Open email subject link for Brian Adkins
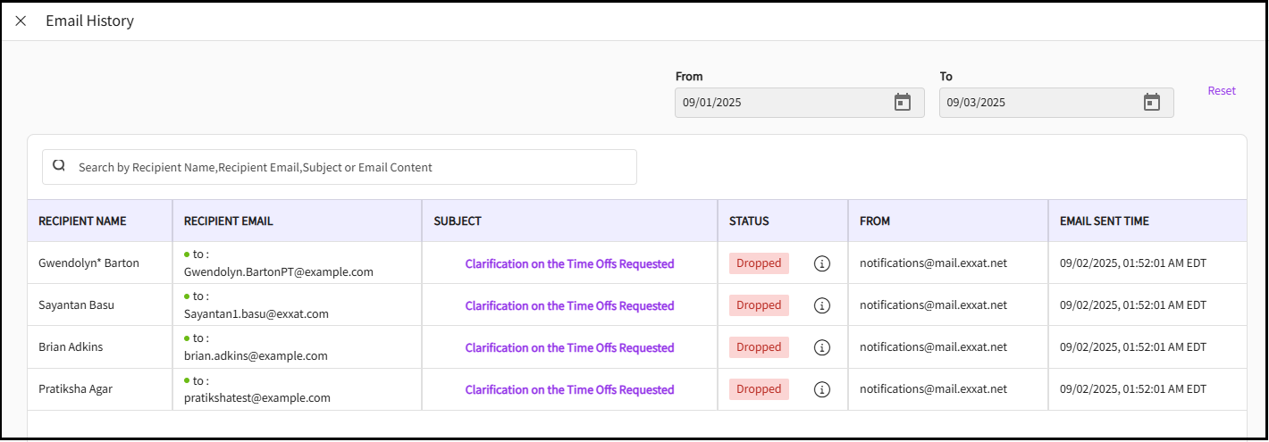This screenshot has height=442, width=1269. coord(569,347)
